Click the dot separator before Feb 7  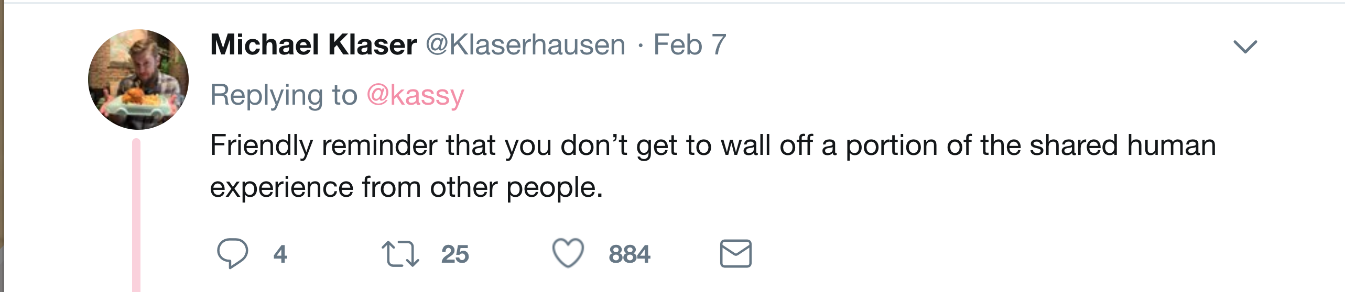(640, 46)
